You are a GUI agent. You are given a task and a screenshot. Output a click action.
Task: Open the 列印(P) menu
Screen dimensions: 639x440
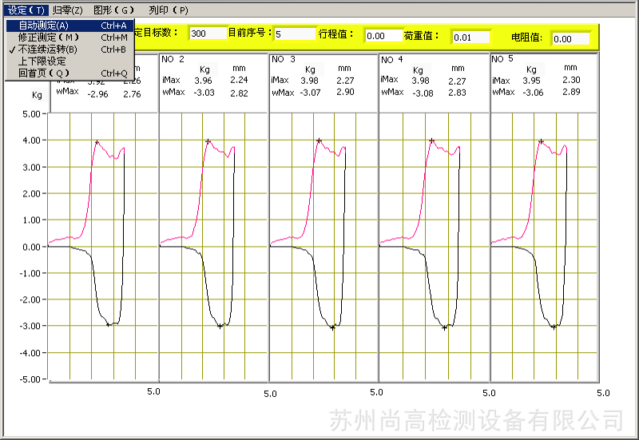coord(168,10)
